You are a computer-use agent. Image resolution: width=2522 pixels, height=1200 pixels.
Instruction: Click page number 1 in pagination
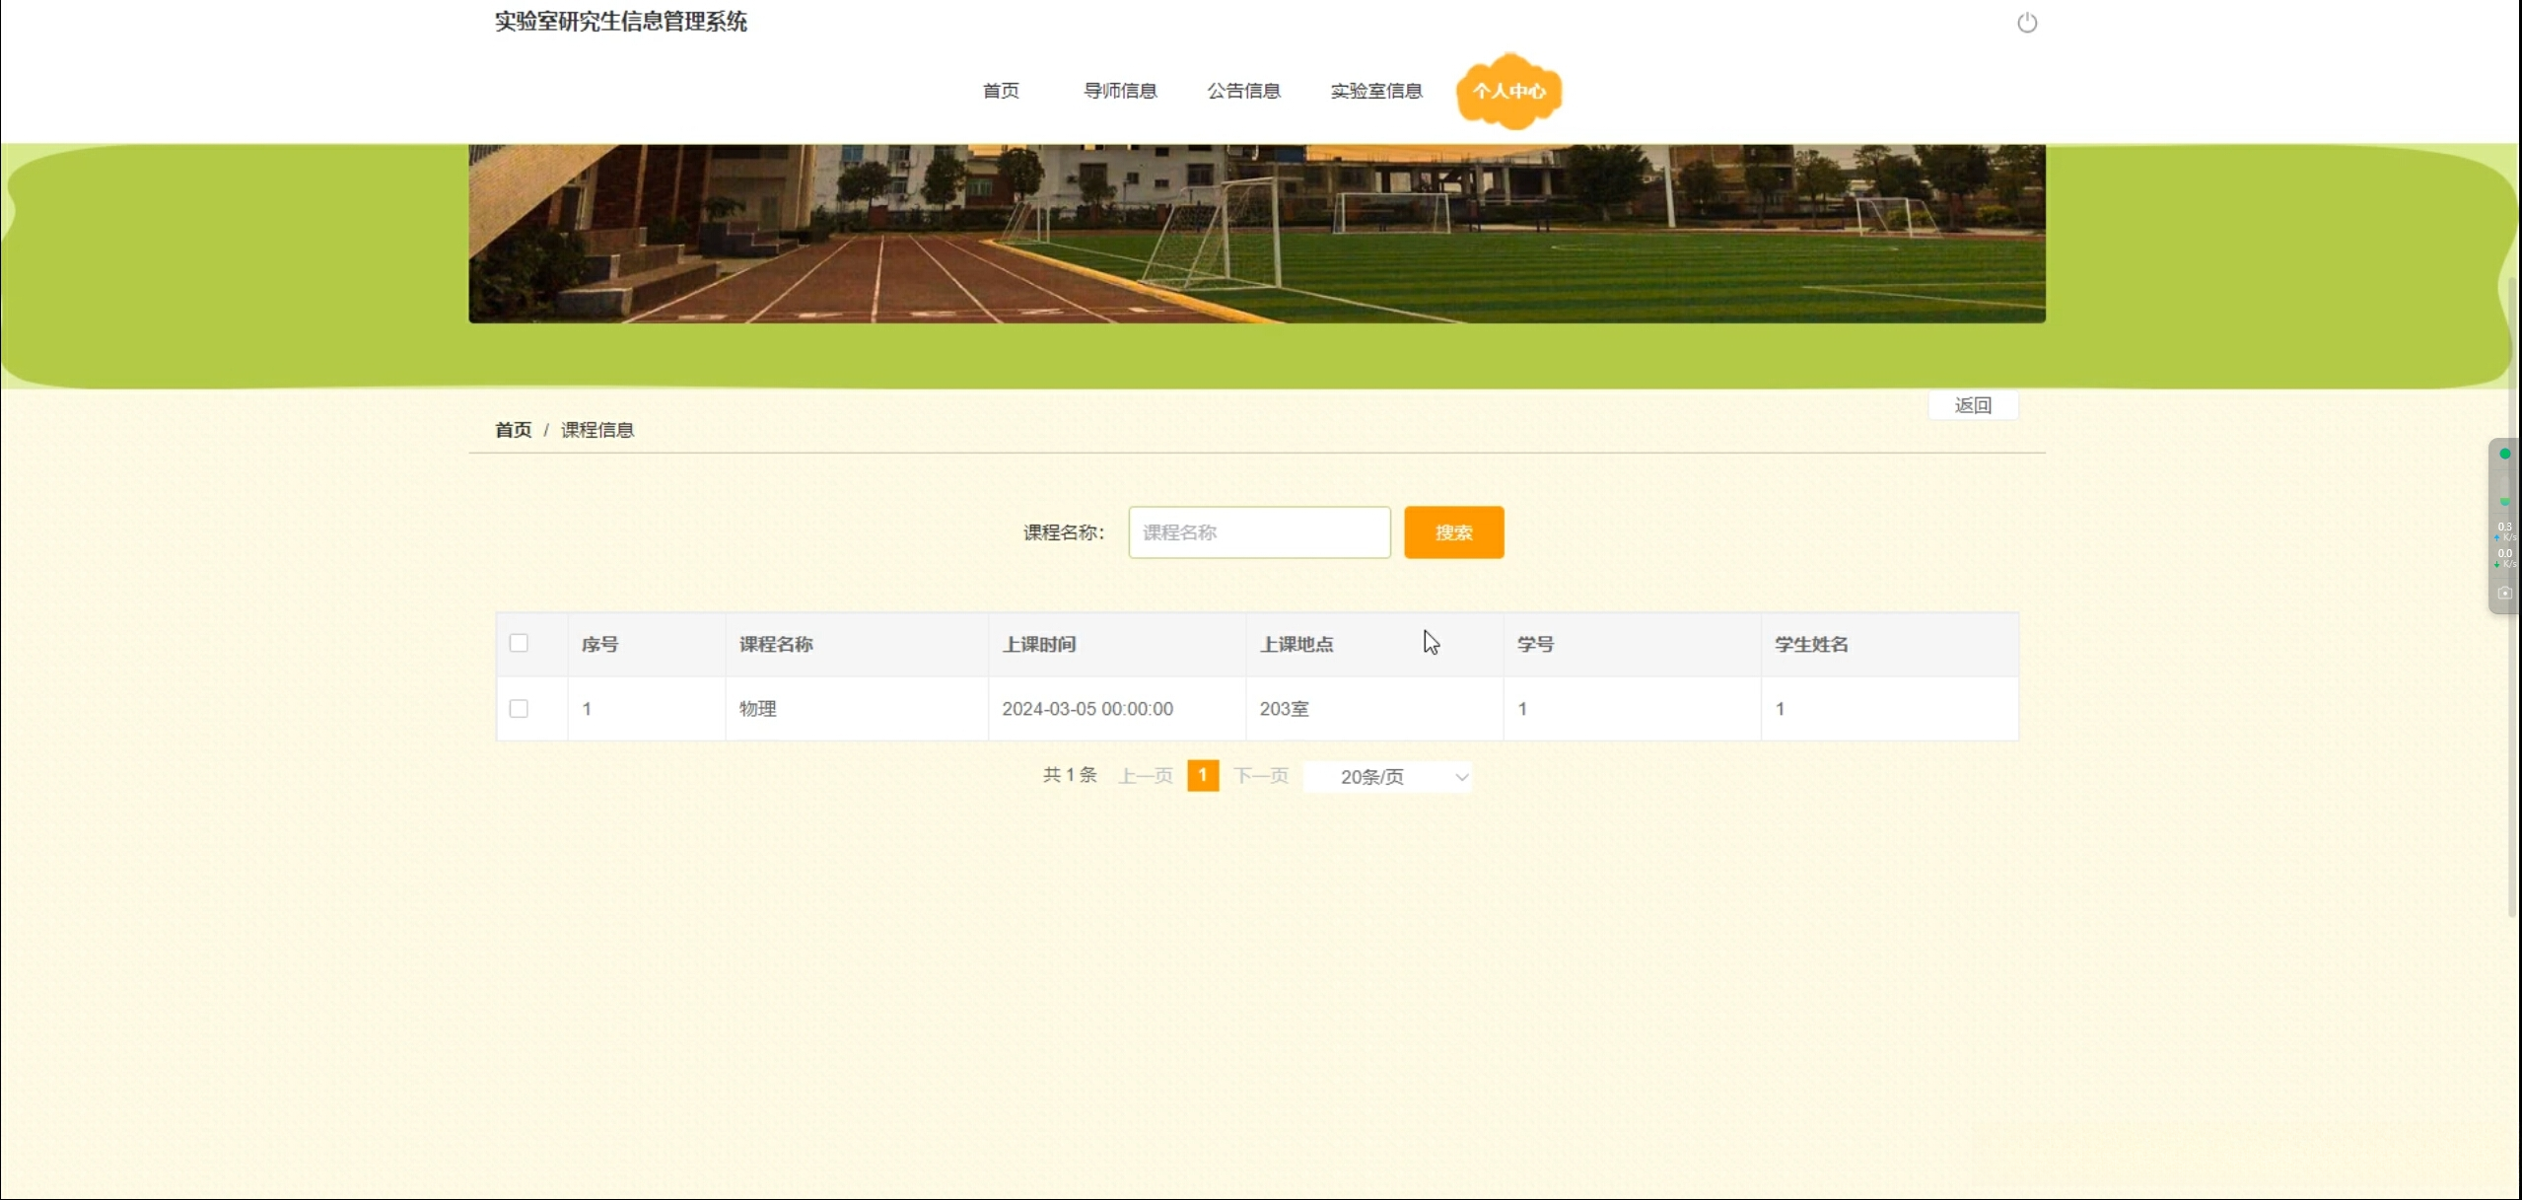click(1202, 775)
